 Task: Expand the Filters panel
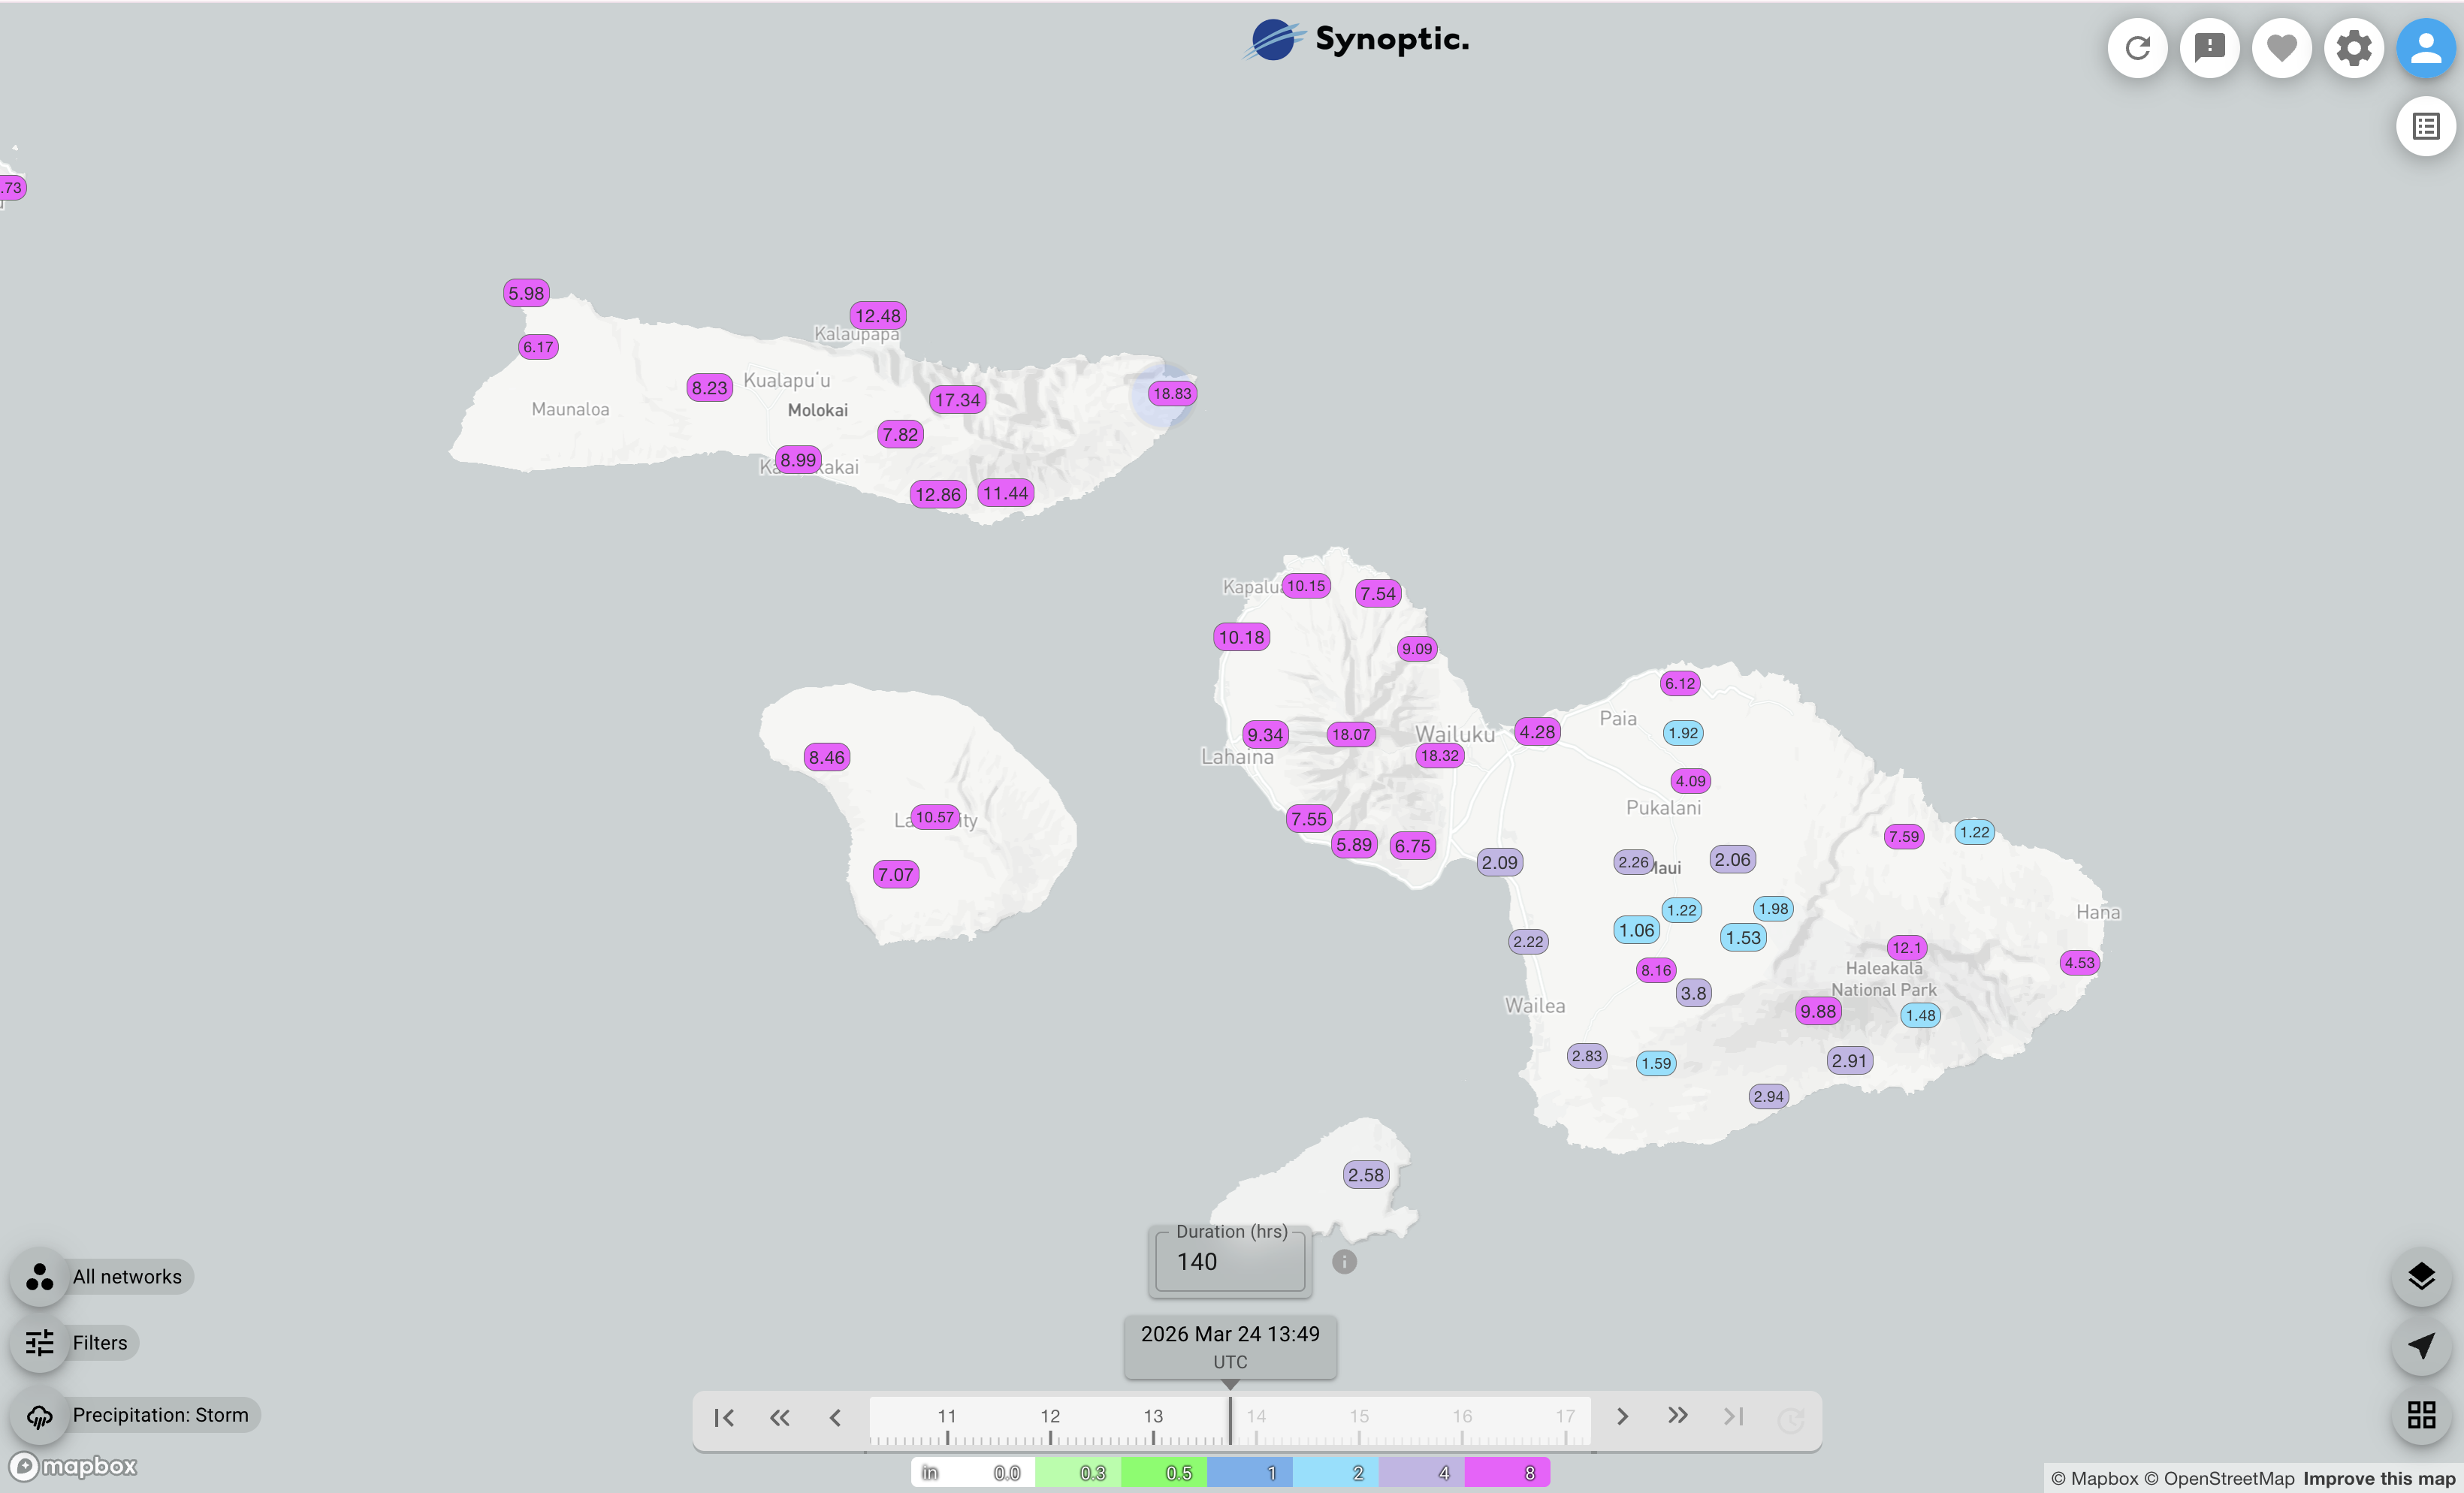coord(99,1343)
